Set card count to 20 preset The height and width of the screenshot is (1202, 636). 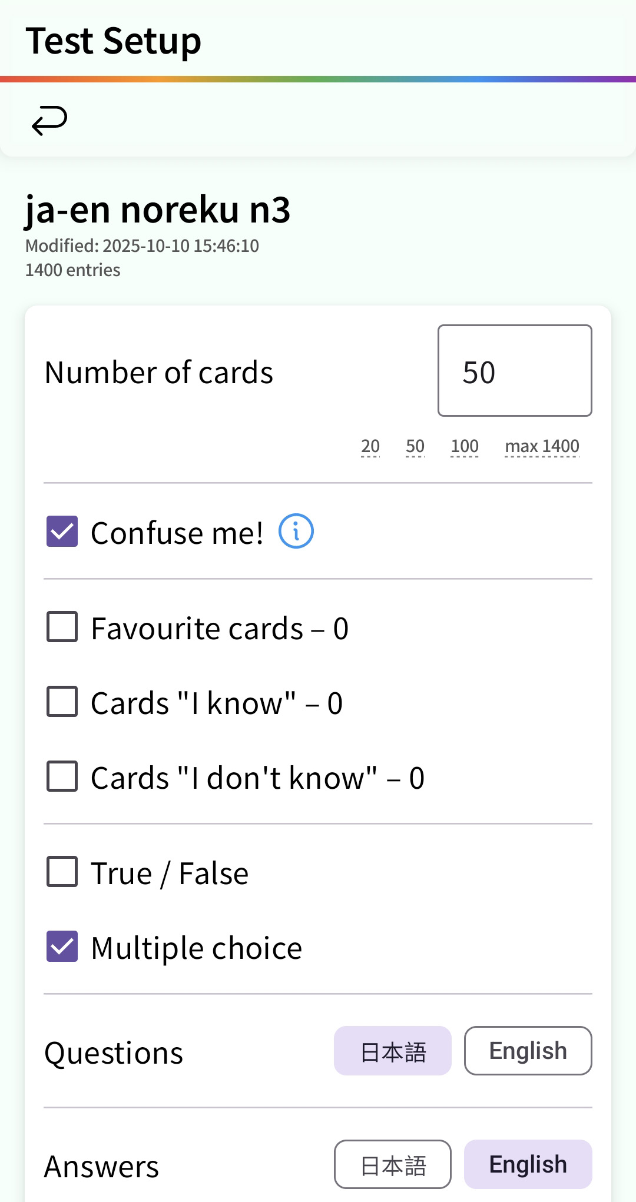coord(370,446)
